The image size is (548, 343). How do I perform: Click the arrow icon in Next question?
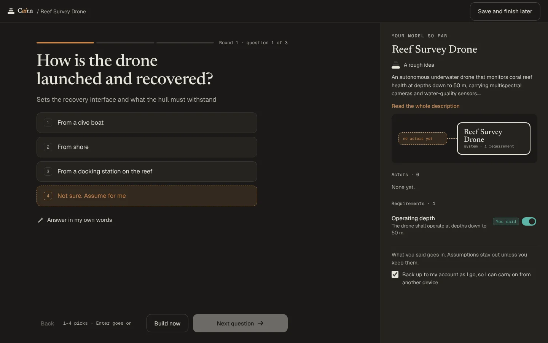261,323
